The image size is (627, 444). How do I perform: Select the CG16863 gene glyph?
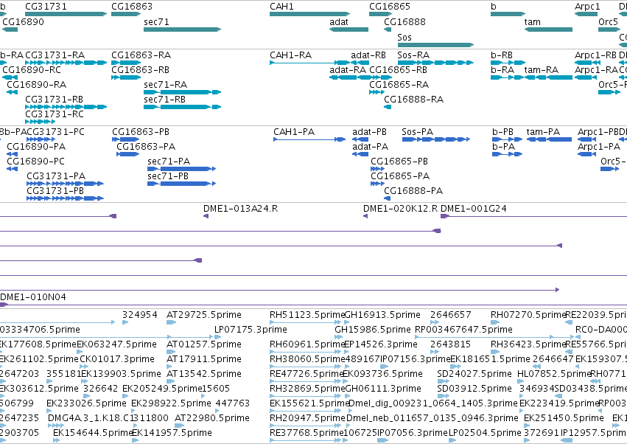pyautogui.click(x=126, y=14)
